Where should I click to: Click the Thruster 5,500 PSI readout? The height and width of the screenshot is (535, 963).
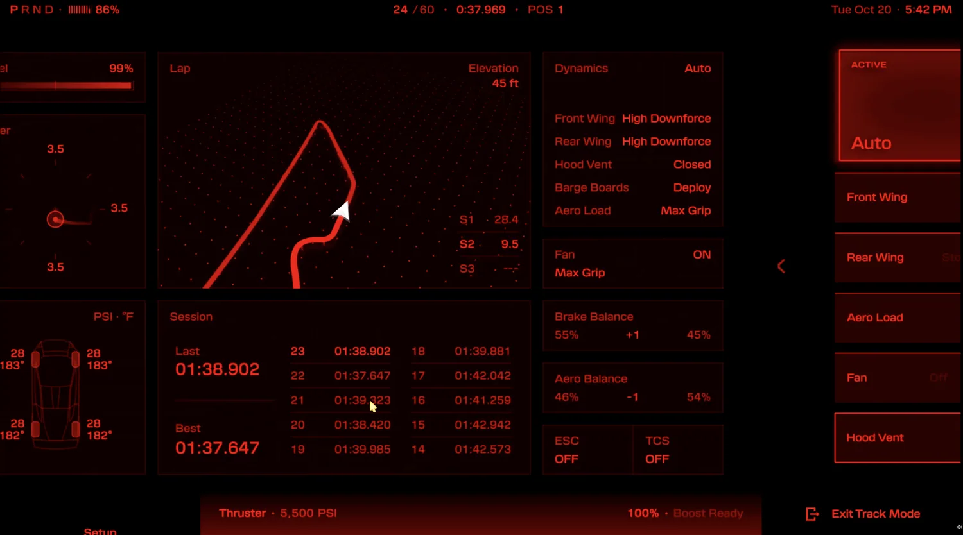[x=278, y=513]
